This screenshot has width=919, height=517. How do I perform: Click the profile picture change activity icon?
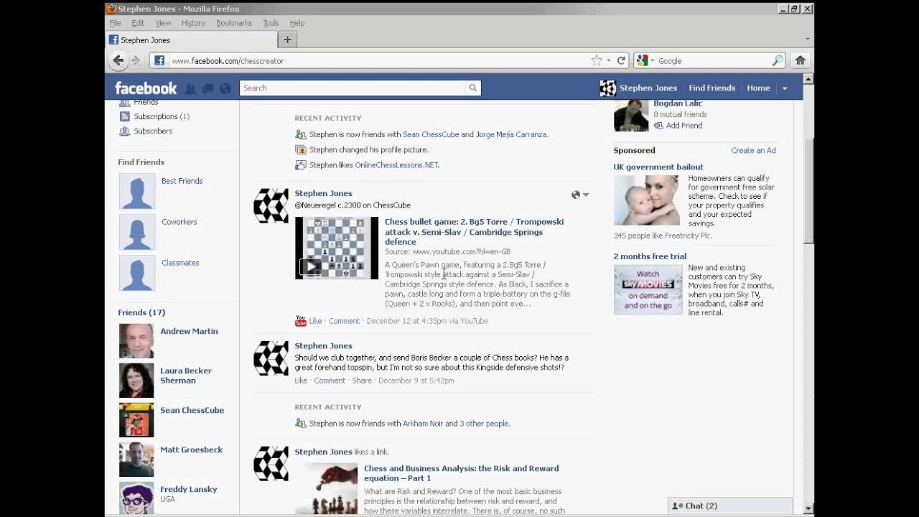[x=301, y=150]
